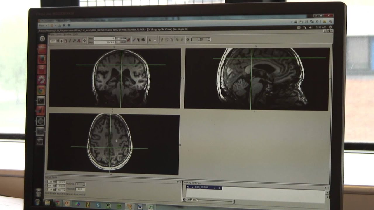Open Spotify from the Windows taskbar

[x=119, y=206]
